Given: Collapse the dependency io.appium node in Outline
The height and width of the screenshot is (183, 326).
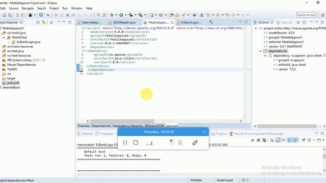Looking at the screenshot, I should pyautogui.click(x=265, y=55).
